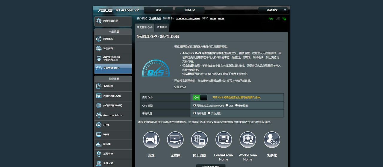Choose the 流媒体 streaming mode icon
Image resolution: width=383 pixels, height=167 pixels.
click(x=175, y=140)
